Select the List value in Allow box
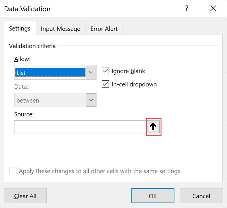This screenshot has height=208, width=227. 50,72
